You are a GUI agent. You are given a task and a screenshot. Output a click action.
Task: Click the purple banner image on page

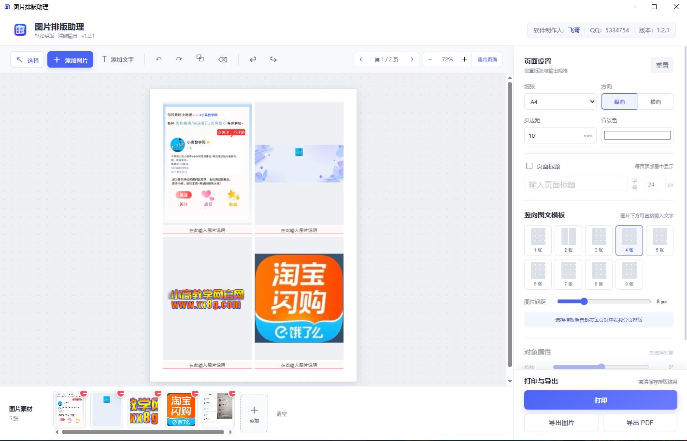tap(299, 163)
